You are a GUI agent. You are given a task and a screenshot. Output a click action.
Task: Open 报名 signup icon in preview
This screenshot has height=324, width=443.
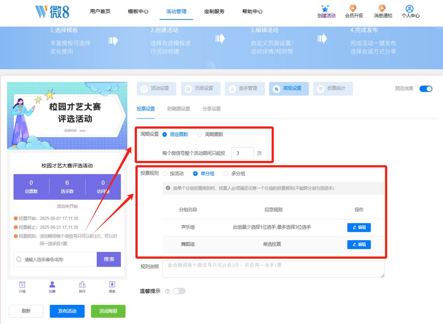pyautogui.click(x=112, y=285)
